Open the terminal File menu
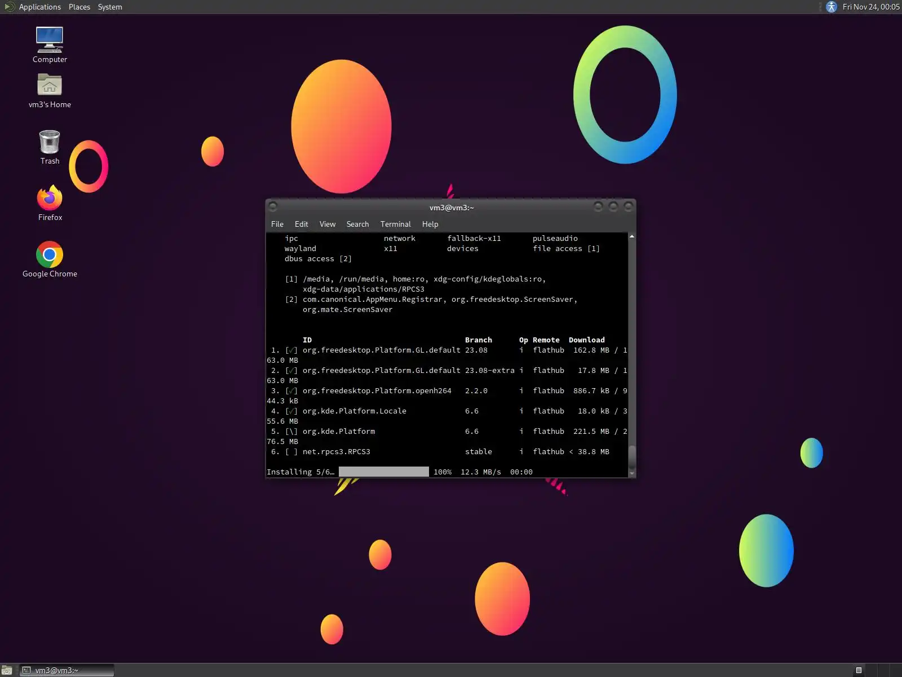 click(x=277, y=224)
